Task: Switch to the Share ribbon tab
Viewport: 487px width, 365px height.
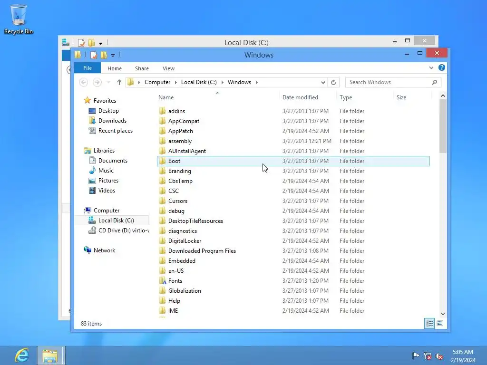Action: click(x=142, y=68)
